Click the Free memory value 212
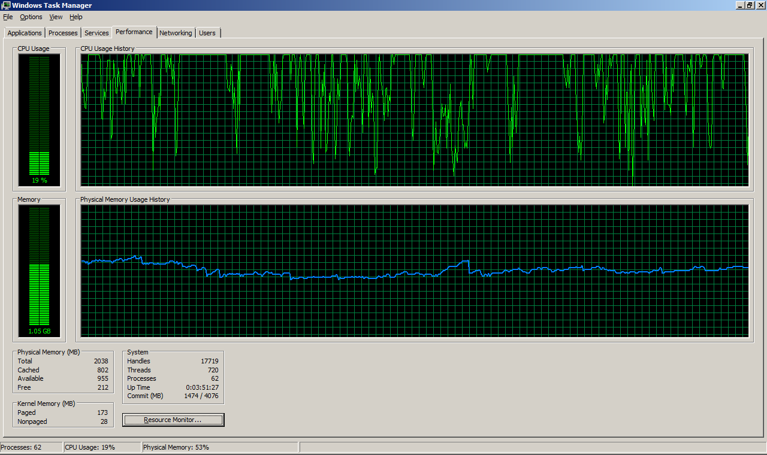Viewport: 767px width, 455px height. (103, 387)
